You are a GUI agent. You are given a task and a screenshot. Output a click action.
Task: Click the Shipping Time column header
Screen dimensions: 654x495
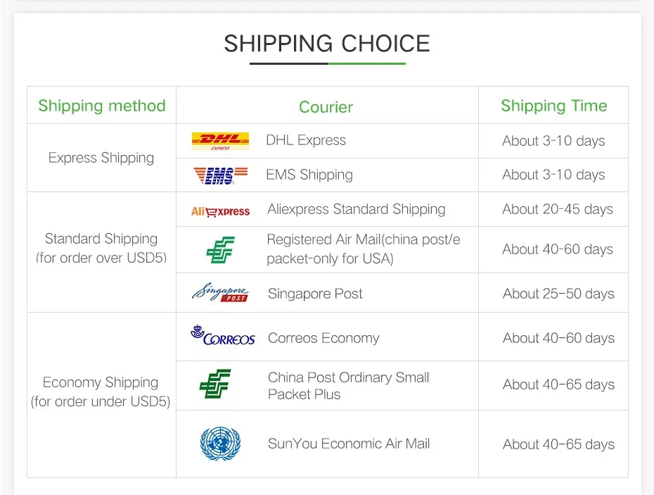click(554, 106)
